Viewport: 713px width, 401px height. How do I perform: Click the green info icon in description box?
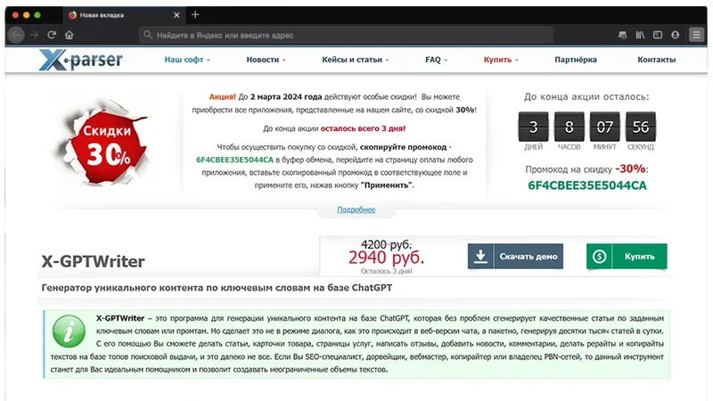69,331
